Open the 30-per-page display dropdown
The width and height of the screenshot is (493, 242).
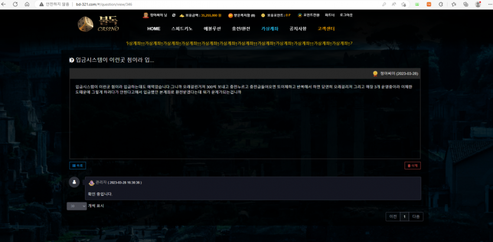point(76,206)
